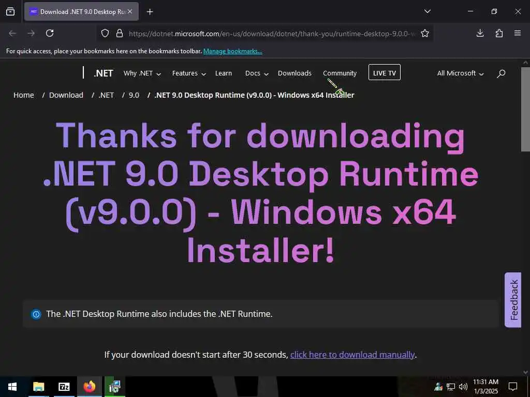This screenshot has width=530, height=397.
Task: Open the Community nav item
Action: (340, 73)
